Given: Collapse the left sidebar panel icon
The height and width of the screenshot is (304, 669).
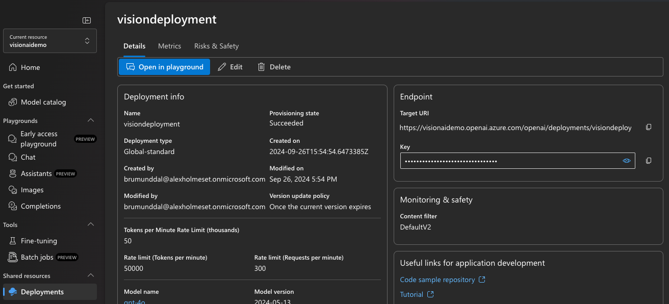Looking at the screenshot, I should click(87, 20).
